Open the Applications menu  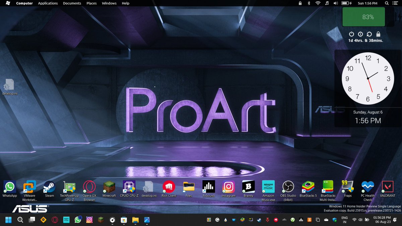(x=48, y=3)
